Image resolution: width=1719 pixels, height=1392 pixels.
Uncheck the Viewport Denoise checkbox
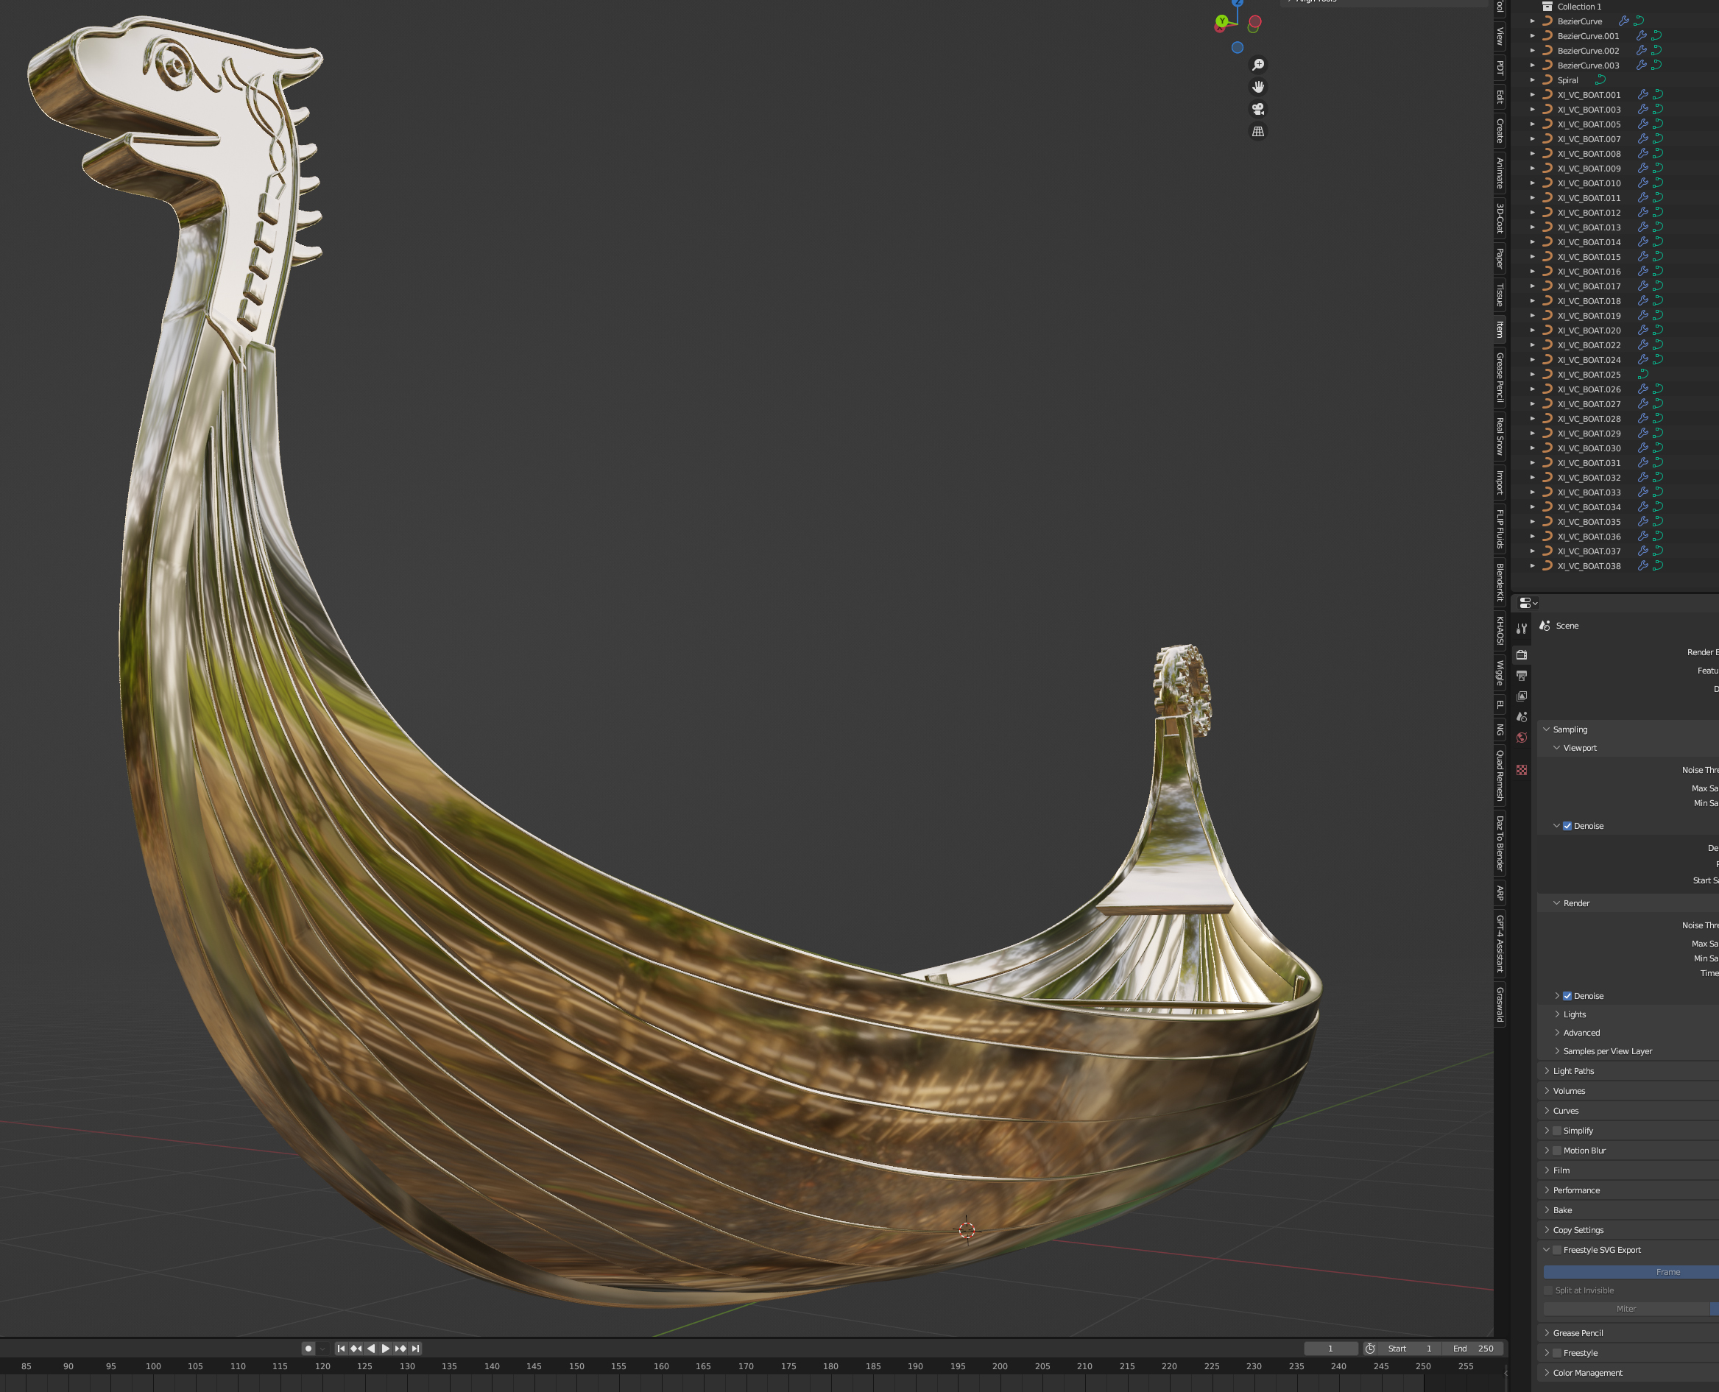[x=1567, y=826]
